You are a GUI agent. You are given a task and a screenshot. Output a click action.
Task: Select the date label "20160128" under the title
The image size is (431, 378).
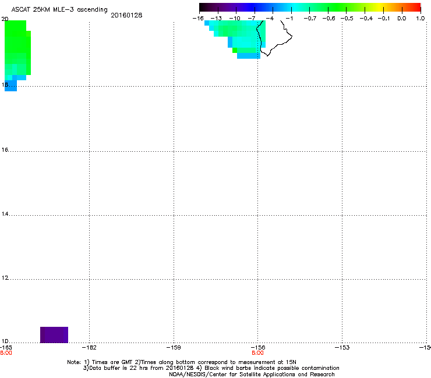pos(126,15)
